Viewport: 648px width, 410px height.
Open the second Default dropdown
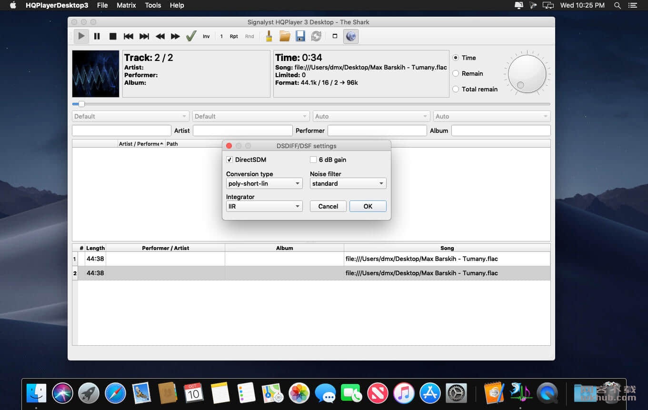point(251,116)
